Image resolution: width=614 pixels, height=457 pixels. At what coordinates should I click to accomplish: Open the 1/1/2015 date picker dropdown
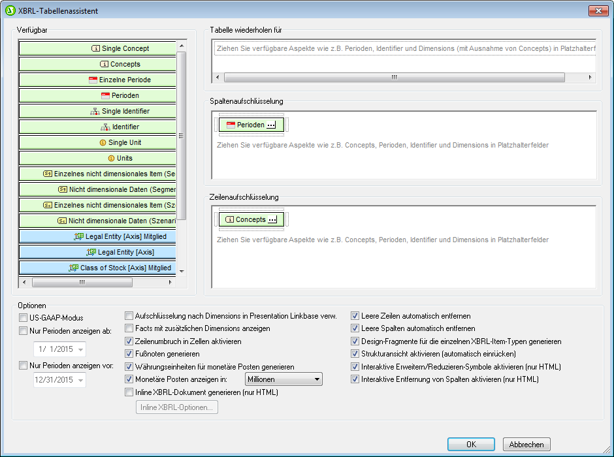tap(80, 349)
